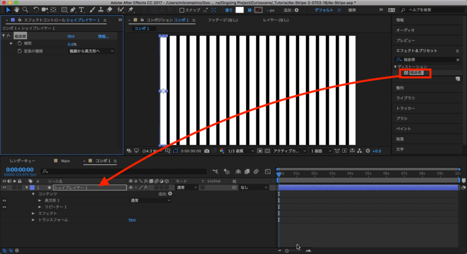Select the Eraser tool

[x=109, y=10]
